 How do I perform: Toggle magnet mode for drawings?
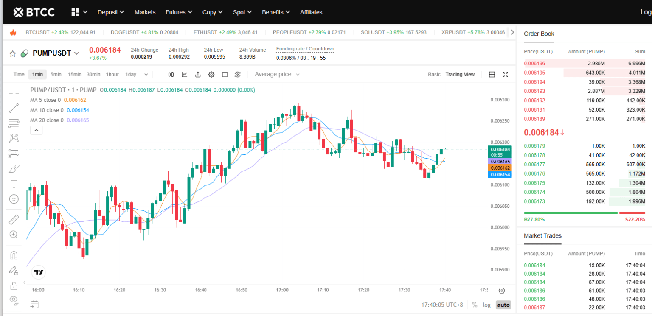[14, 255]
